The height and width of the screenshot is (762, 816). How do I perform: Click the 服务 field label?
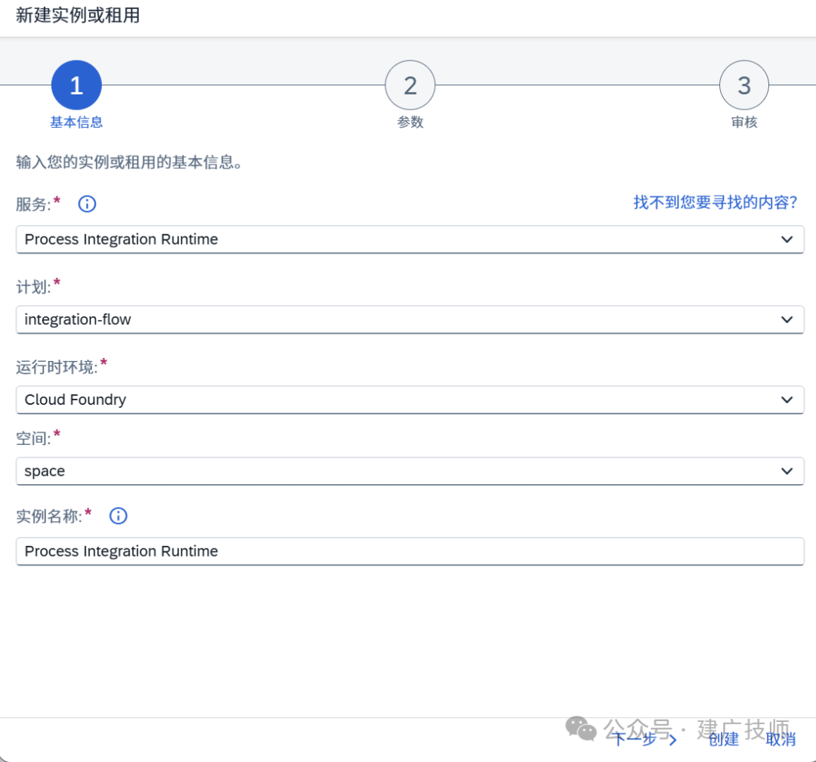[33, 204]
